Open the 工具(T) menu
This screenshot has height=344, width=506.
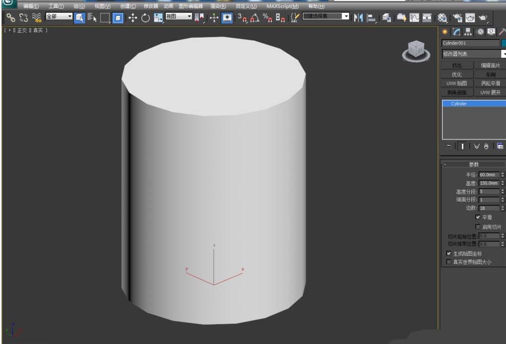click(x=56, y=6)
